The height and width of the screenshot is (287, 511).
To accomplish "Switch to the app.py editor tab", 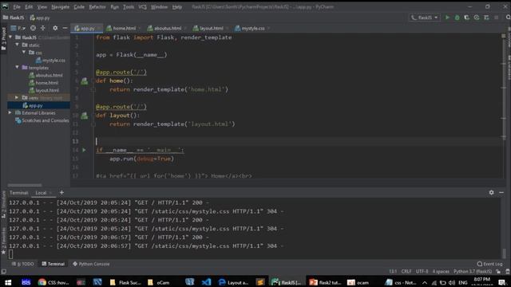I will click(x=87, y=29).
